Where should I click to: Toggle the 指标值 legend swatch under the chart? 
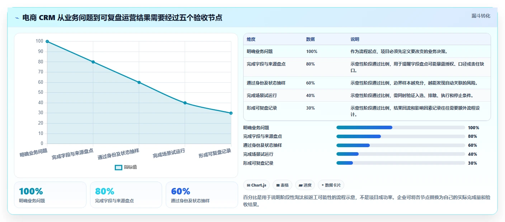tap(118, 167)
